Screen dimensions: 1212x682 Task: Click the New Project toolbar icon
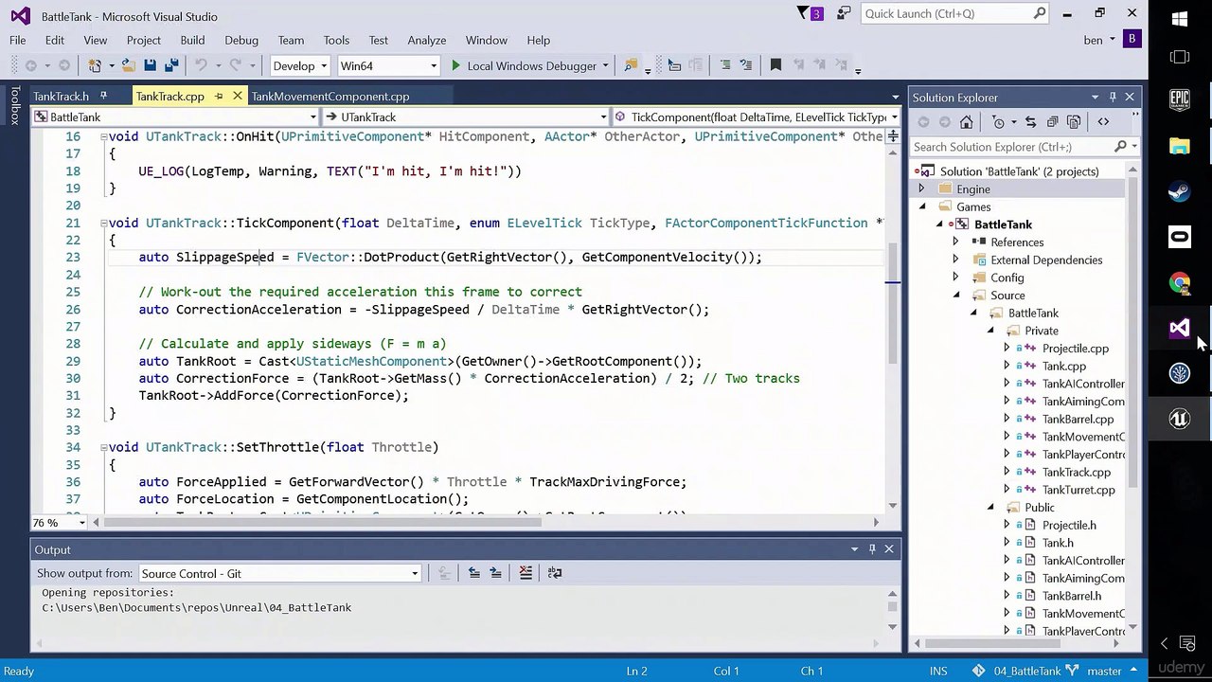point(95,65)
